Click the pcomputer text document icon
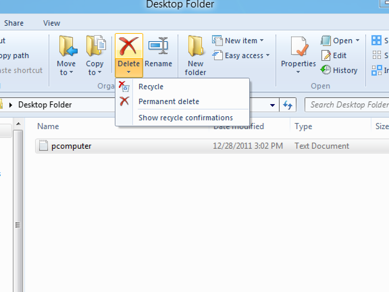Screen dimensions: 389x292 point(44,146)
